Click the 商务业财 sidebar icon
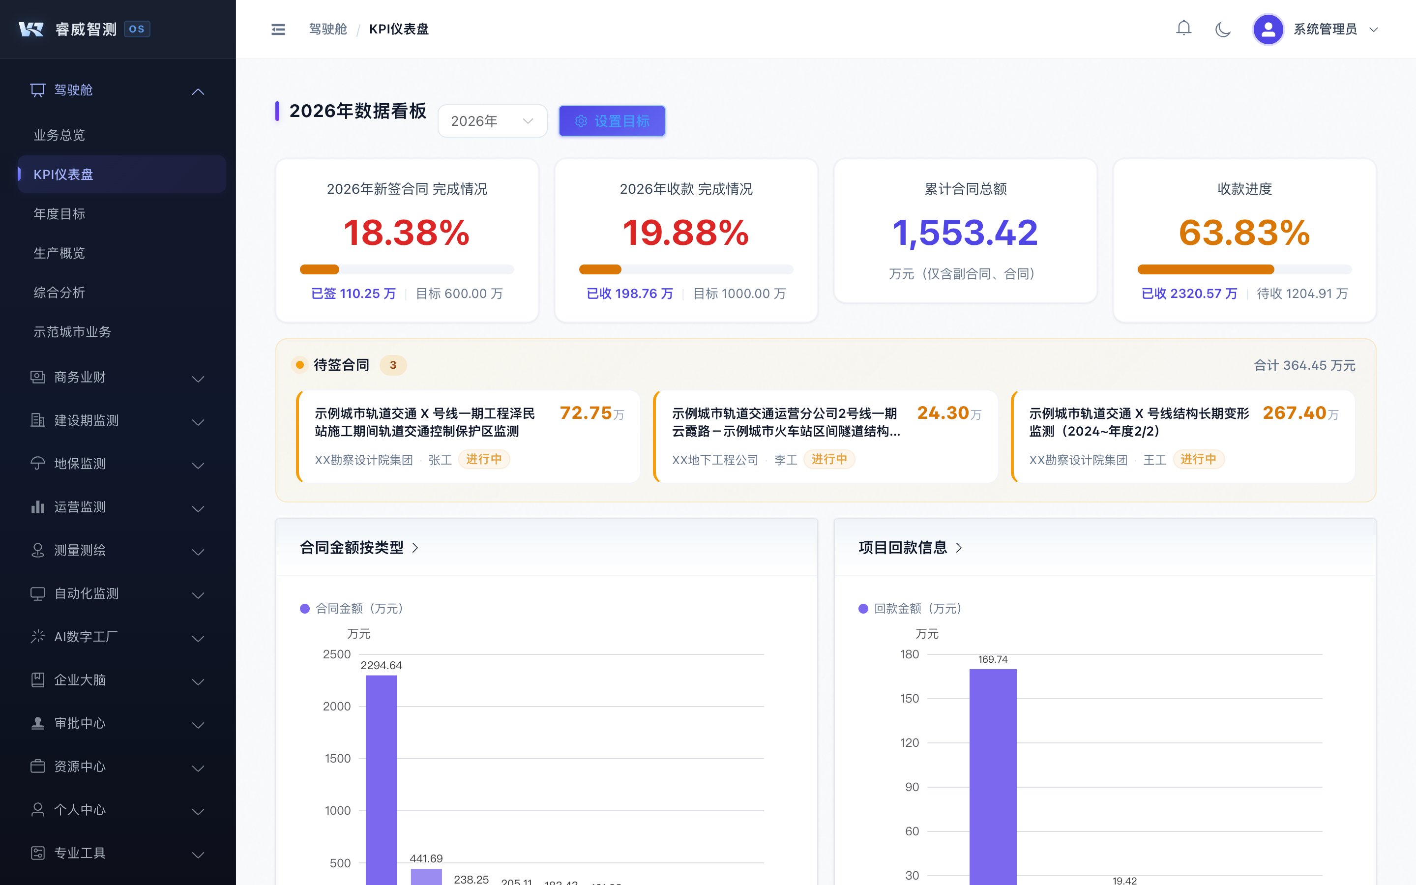Image resolution: width=1416 pixels, height=885 pixels. [x=37, y=378]
